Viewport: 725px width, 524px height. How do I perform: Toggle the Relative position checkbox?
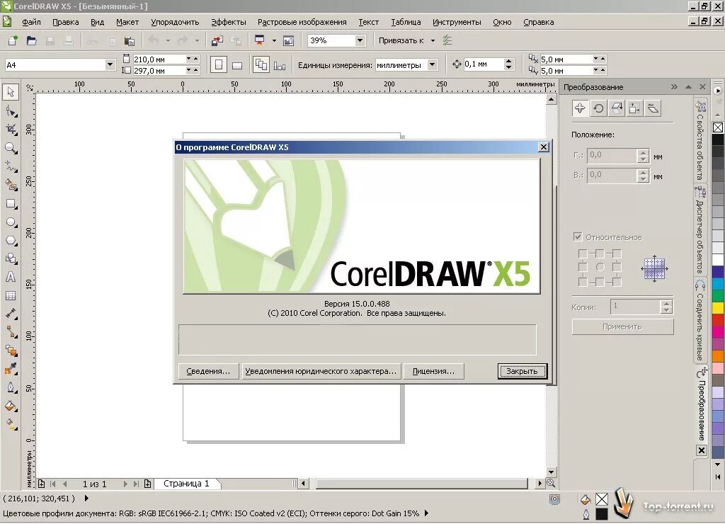[x=578, y=237]
